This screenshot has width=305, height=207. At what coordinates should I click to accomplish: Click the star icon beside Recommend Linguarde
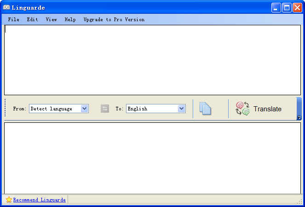(x=9, y=200)
